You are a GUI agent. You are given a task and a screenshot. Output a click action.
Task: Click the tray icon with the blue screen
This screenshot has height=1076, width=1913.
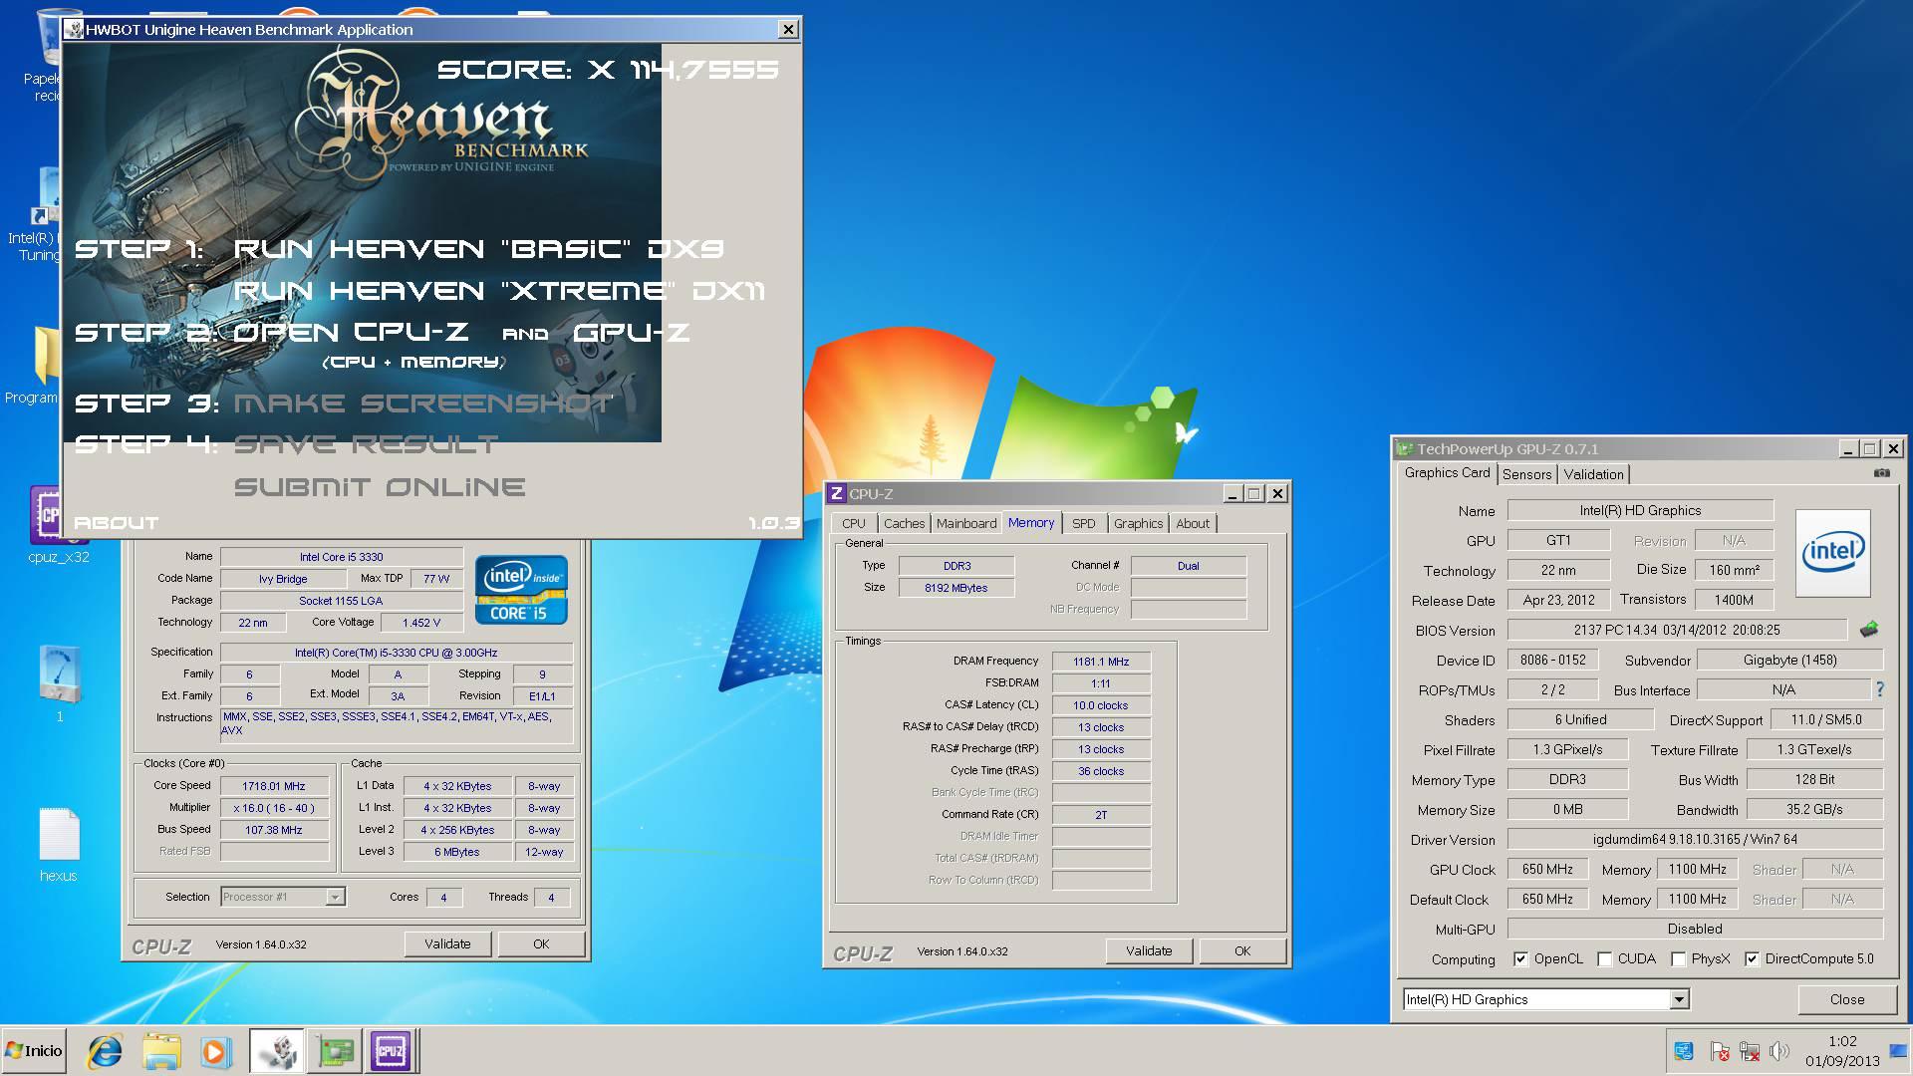pyautogui.click(x=1684, y=1051)
